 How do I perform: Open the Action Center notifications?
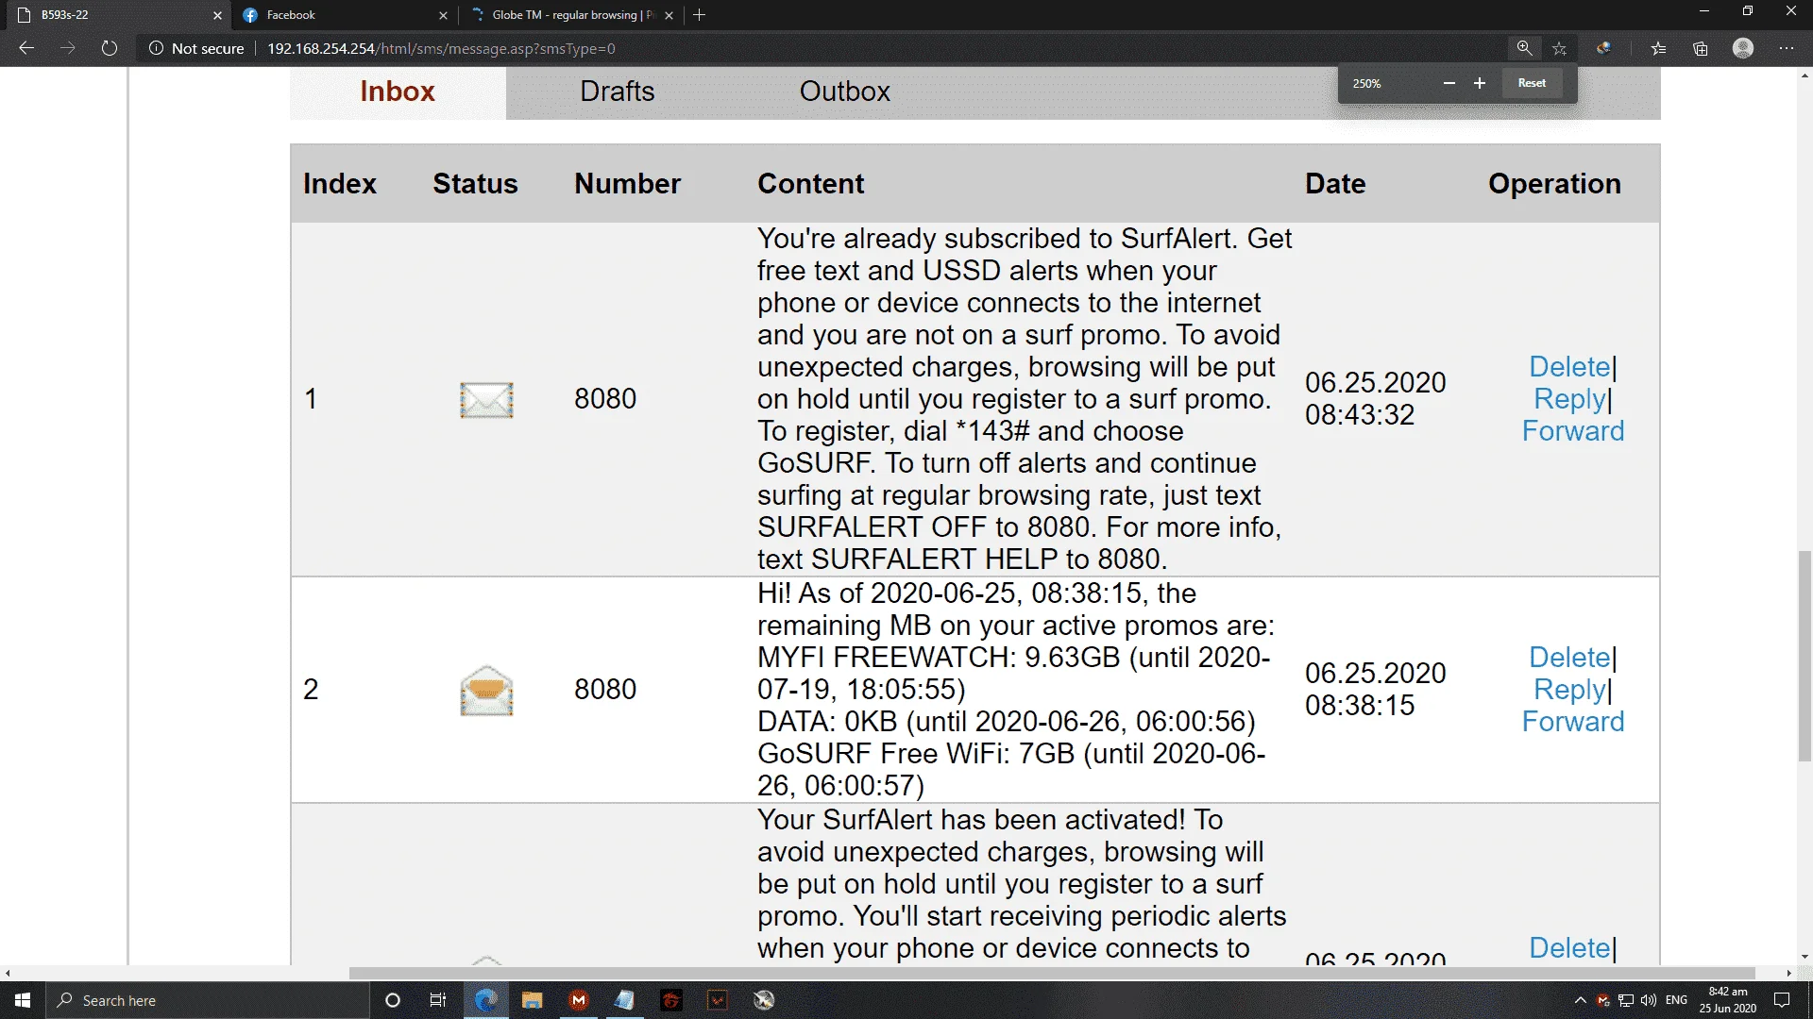click(1782, 1000)
